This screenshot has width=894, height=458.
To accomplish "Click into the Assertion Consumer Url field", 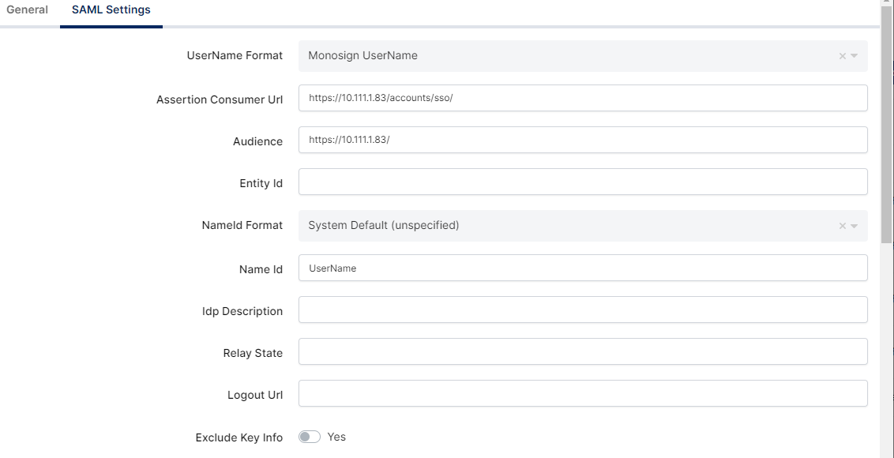I will (x=583, y=98).
